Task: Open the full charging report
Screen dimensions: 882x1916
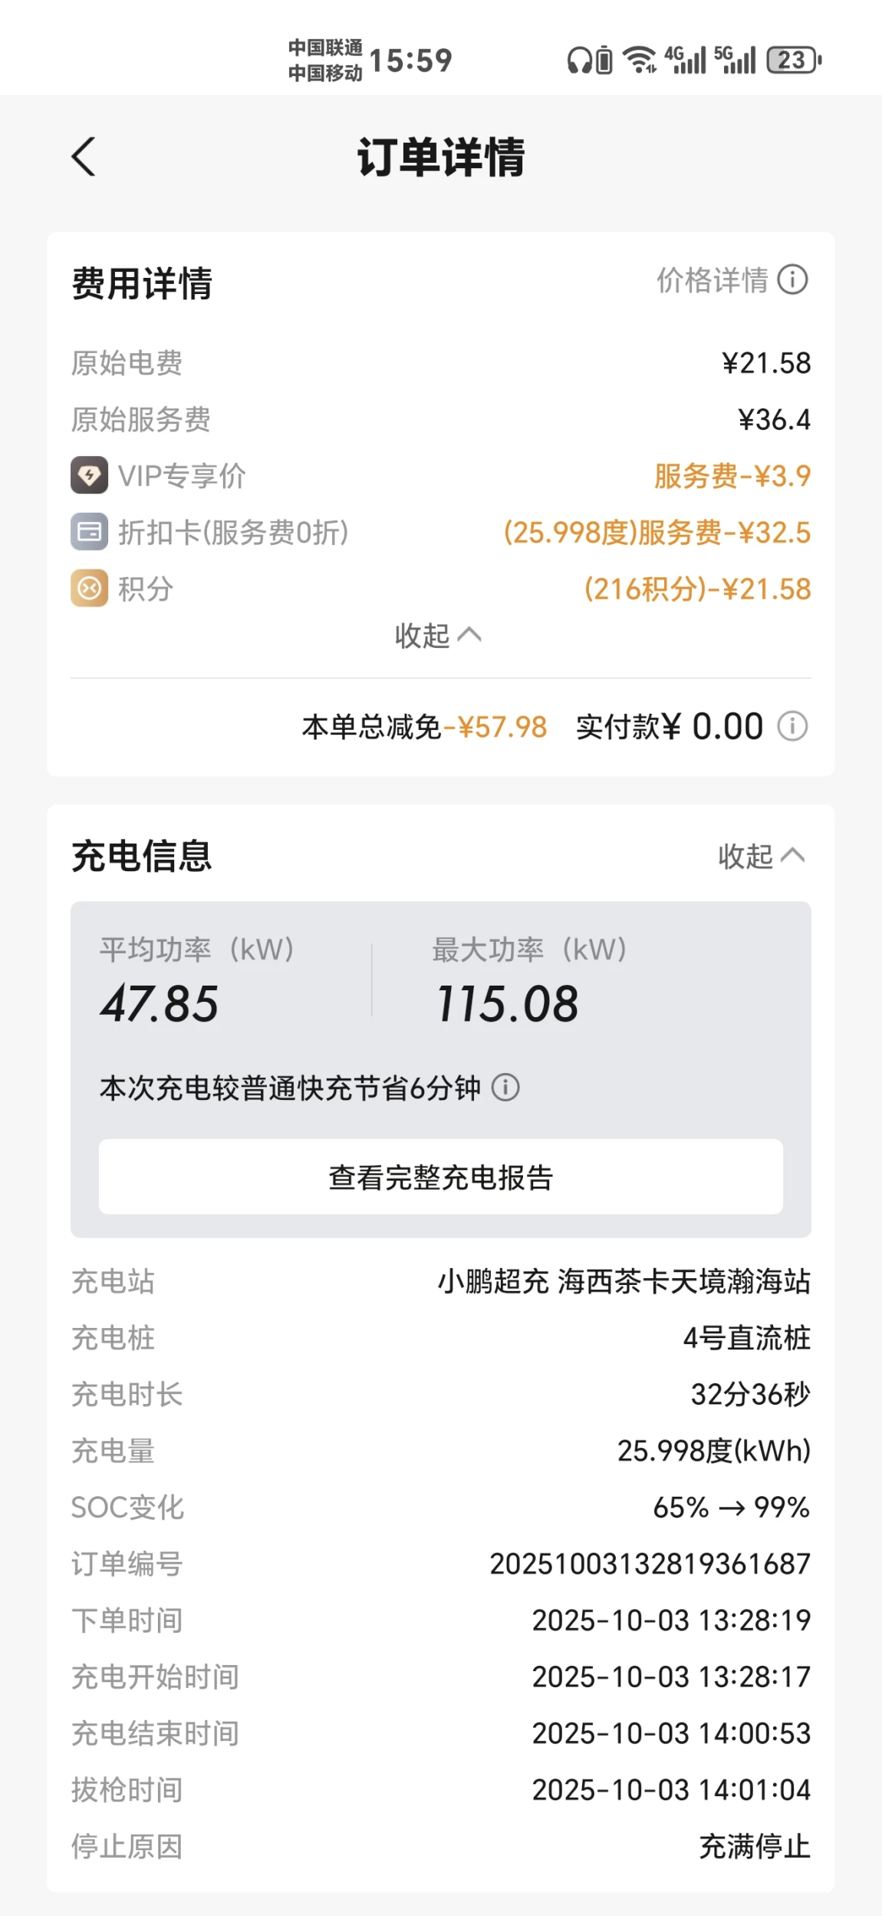Action: click(441, 1177)
